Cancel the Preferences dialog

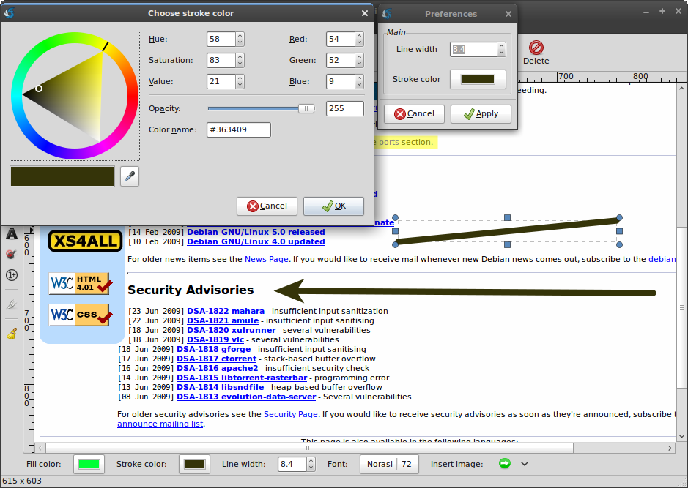point(414,114)
